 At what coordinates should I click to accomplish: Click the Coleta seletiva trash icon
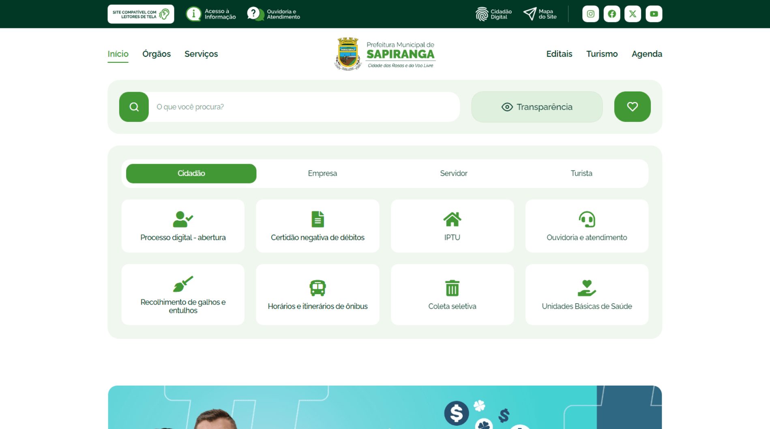tap(452, 288)
